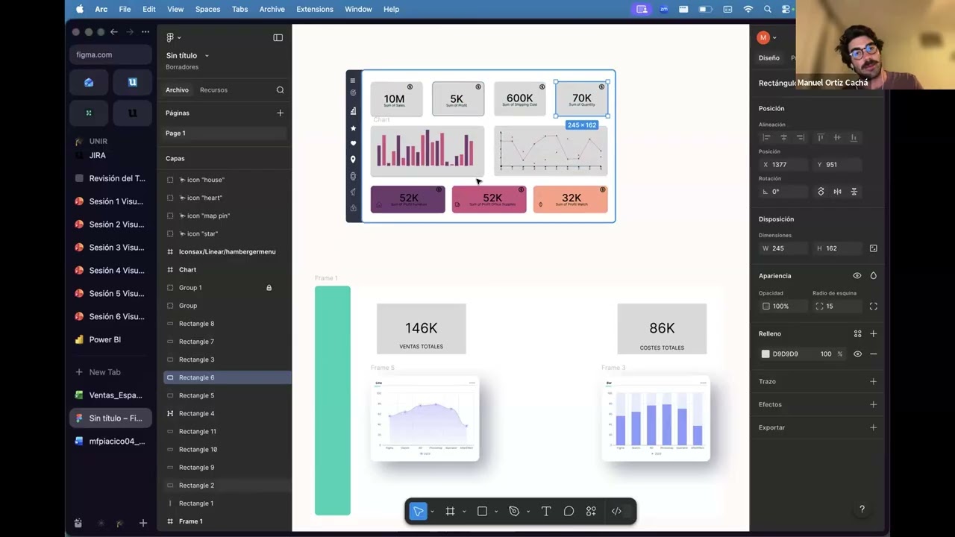Viewport: 955px width, 537px height.
Task: Search layers with the magnifier icon
Action: 280,89
